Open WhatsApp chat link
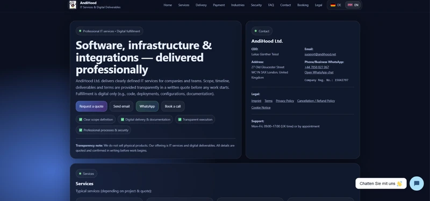Viewport: 430px width, 201px height. [x=319, y=73]
